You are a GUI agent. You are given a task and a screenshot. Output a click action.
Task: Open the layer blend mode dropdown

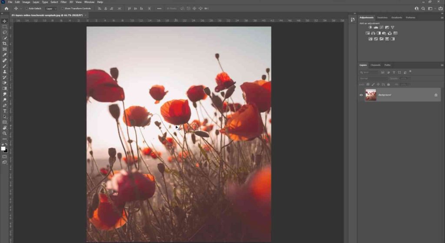tap(373, 78)
